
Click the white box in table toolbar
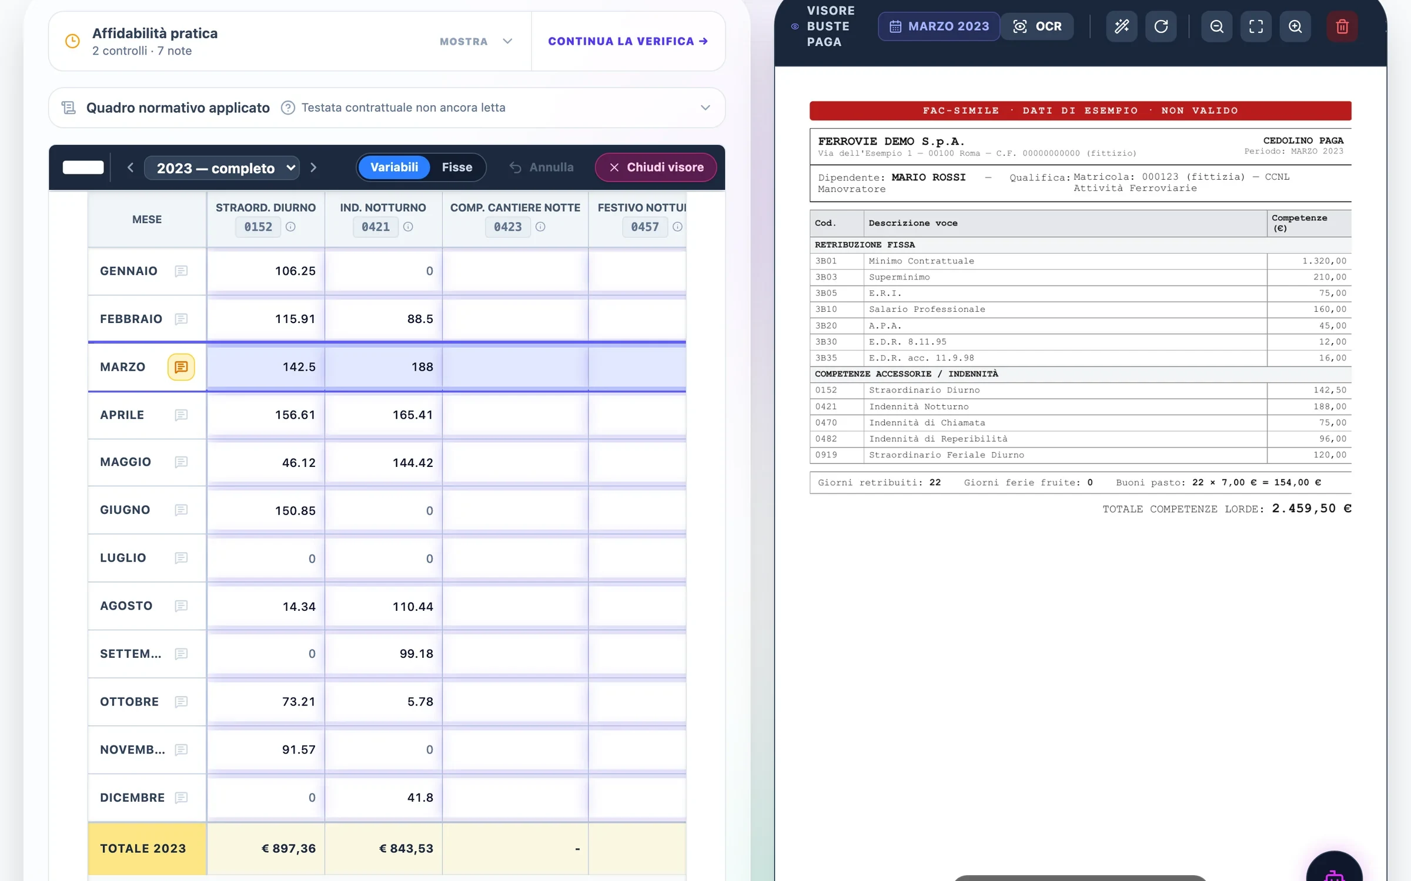(x=83, y=167)
